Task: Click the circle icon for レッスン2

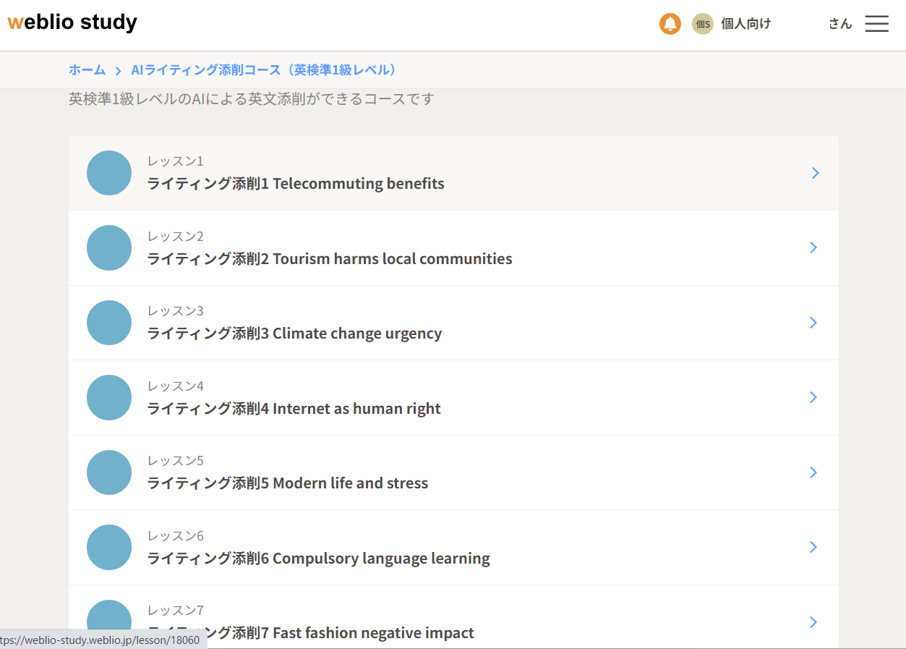Action: point(108,247)
